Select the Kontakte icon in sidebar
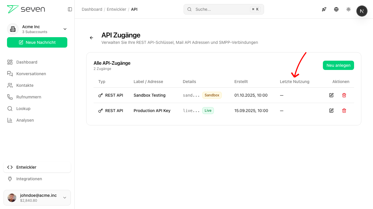373x209 pixels. pos(10,85)
